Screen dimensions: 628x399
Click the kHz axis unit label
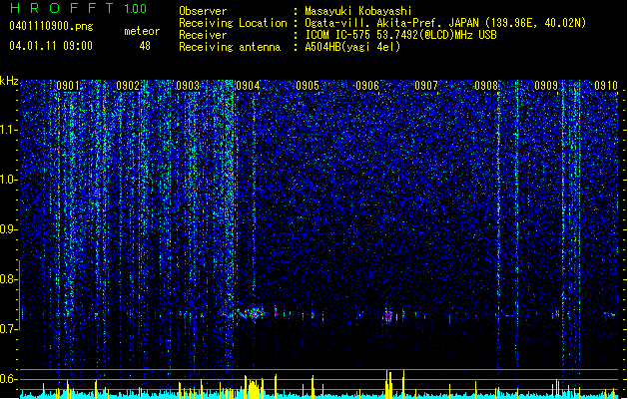pos(9,81)
